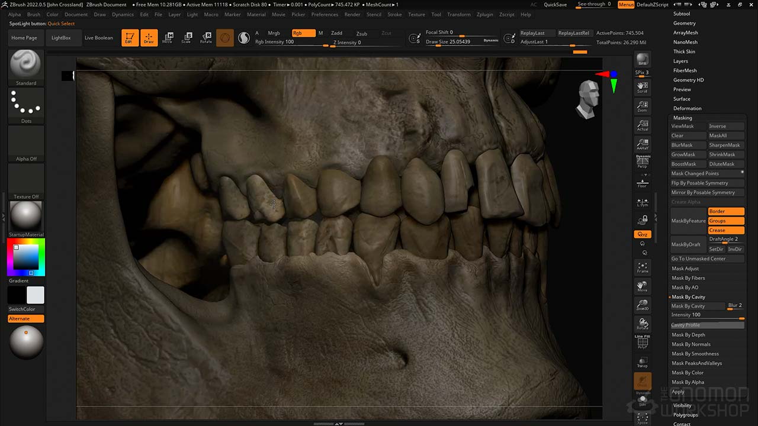The height and width of the screenshot is (426, 758).
Task: Activate the Rotate transform tool
Action: tap(205, 38)
